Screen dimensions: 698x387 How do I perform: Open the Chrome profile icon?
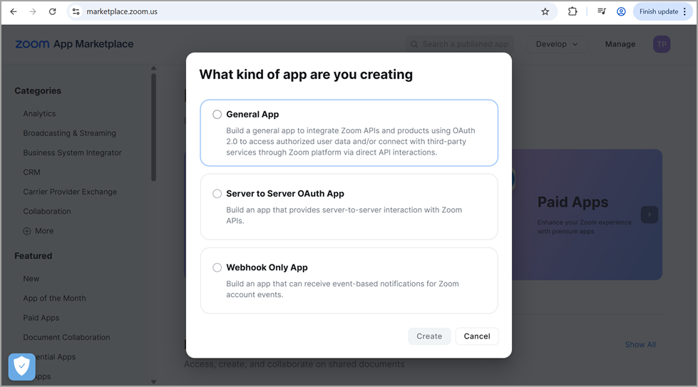[621, 11]
